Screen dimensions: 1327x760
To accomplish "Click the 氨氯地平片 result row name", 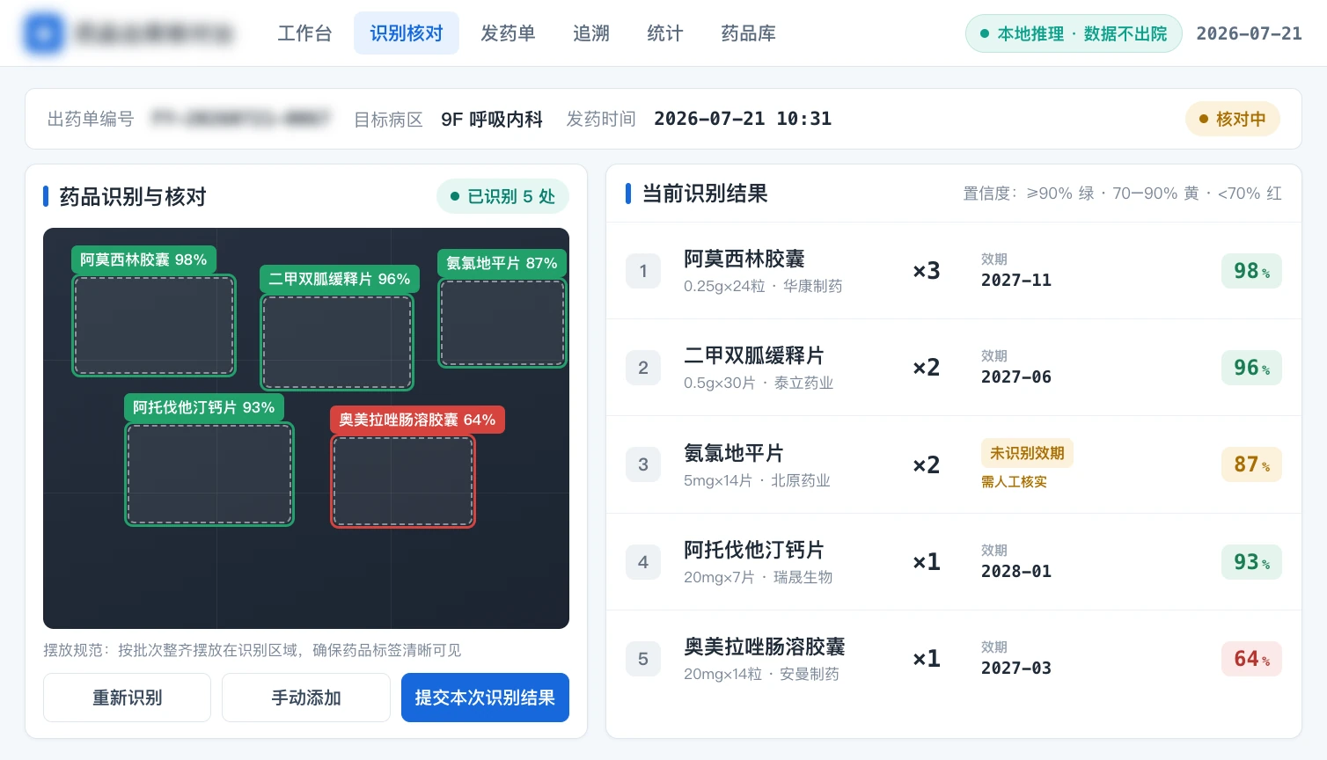I will (x=734, y=453).
